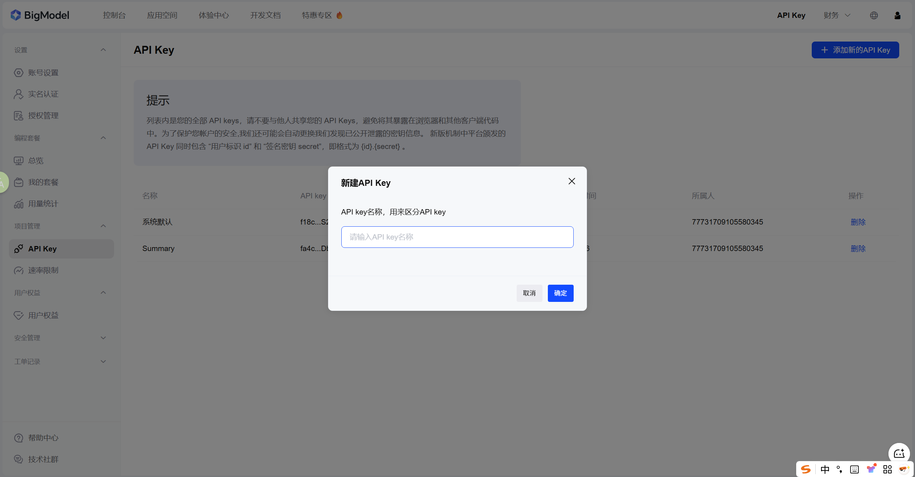Viewport: 915px width, 477px height.
Task: Click the 用量统计 bar-chart icon
Action: [x=19, y=203]
